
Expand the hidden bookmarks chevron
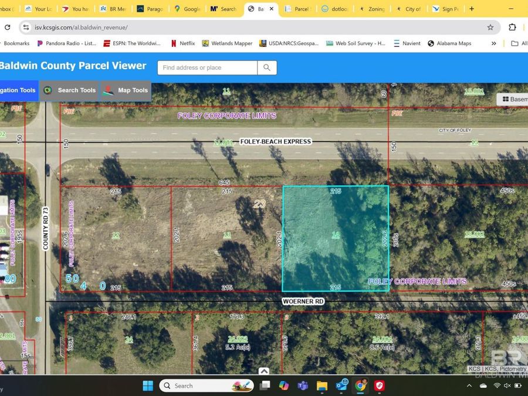click(x=493, y=43)
